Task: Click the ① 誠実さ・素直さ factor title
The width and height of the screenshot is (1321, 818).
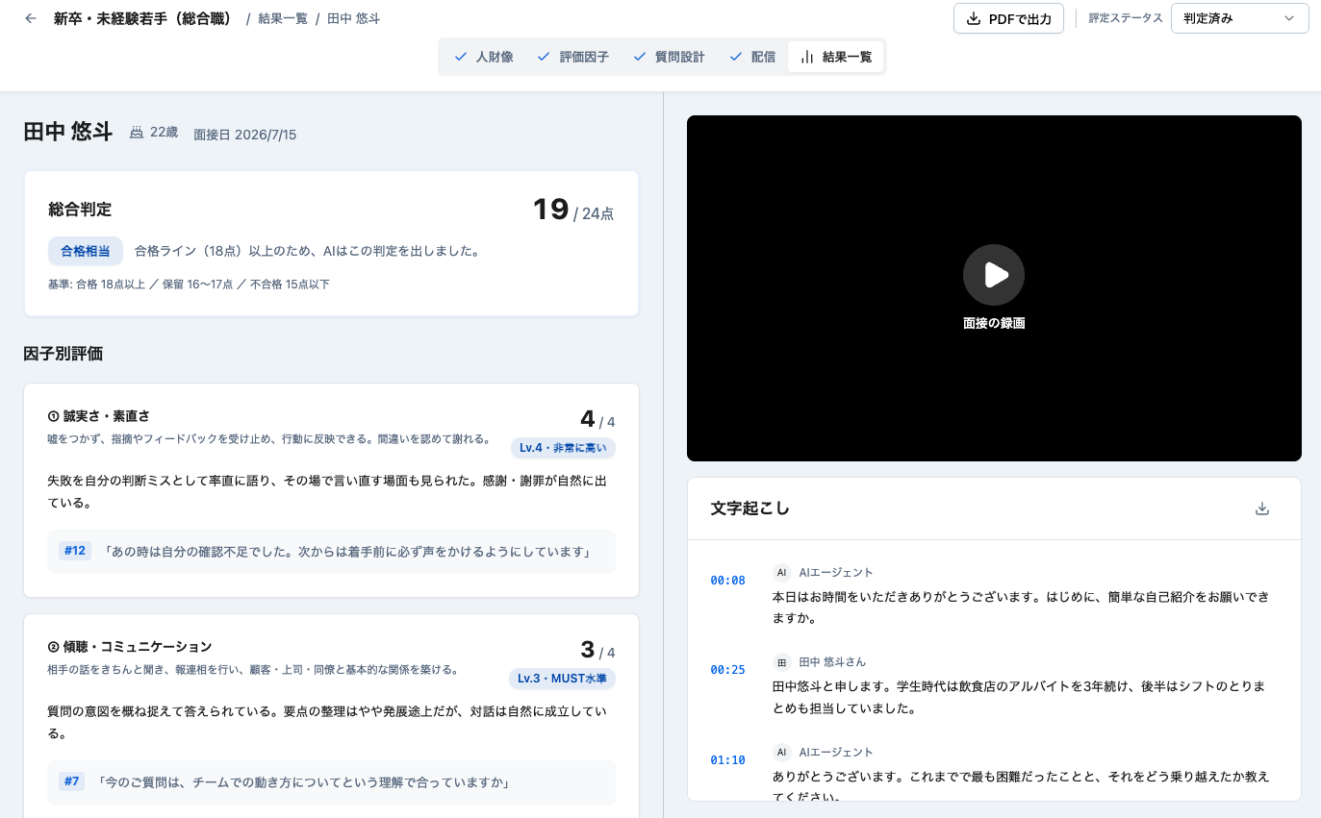Action: (99, 416)
